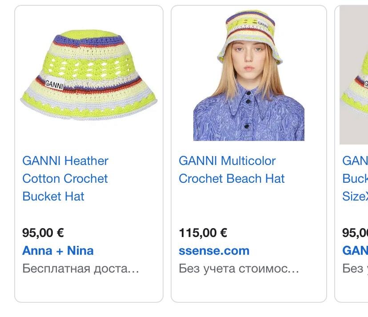The height and width of the screenshot is (317, 368).
Task: Visit the ssense.com seller link
Action: pyautogui.click(x=214, y=251)
